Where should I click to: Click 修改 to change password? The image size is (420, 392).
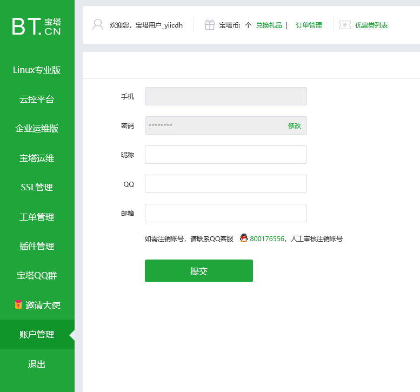[295, 125]
